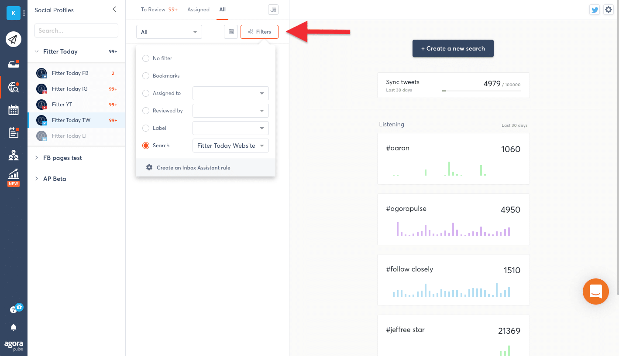This screenshot has width=619, height=356.
Task: Open settings gear icon at top right
Action: 609,10
